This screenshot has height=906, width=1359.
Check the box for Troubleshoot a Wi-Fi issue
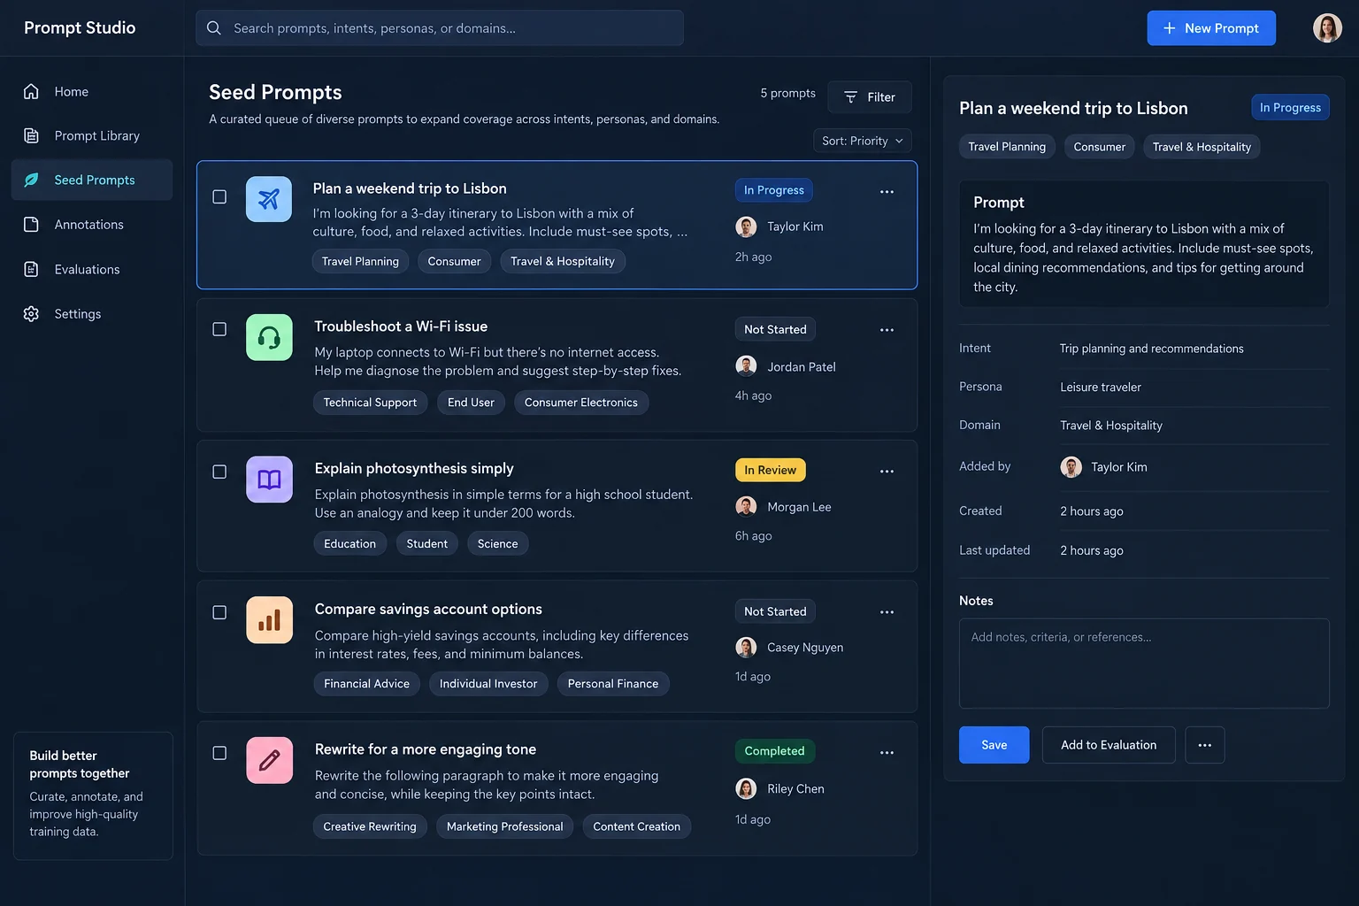click(x=219, y=329)
